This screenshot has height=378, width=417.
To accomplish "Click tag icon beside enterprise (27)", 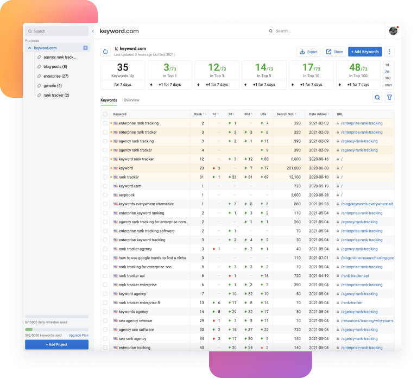I will (39, 76).
